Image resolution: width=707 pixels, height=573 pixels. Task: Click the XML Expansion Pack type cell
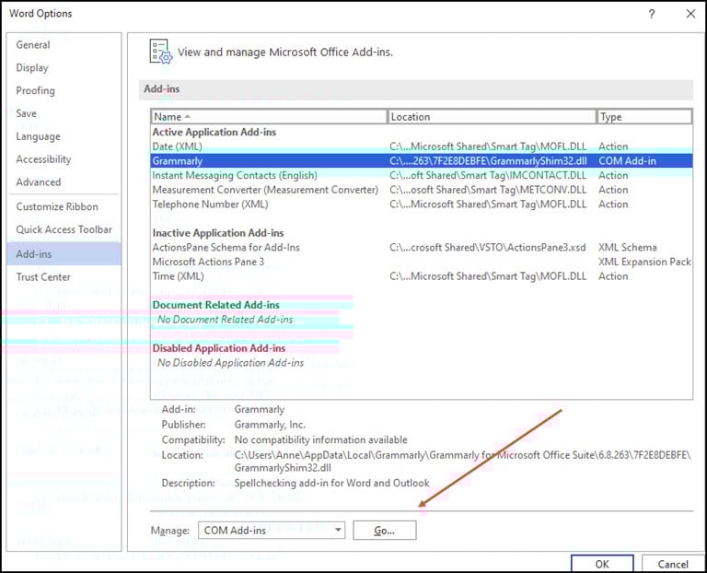pyautogui.click(x=644, y=263)
